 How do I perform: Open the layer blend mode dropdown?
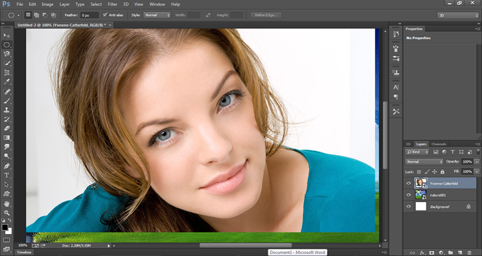[424, 162]
